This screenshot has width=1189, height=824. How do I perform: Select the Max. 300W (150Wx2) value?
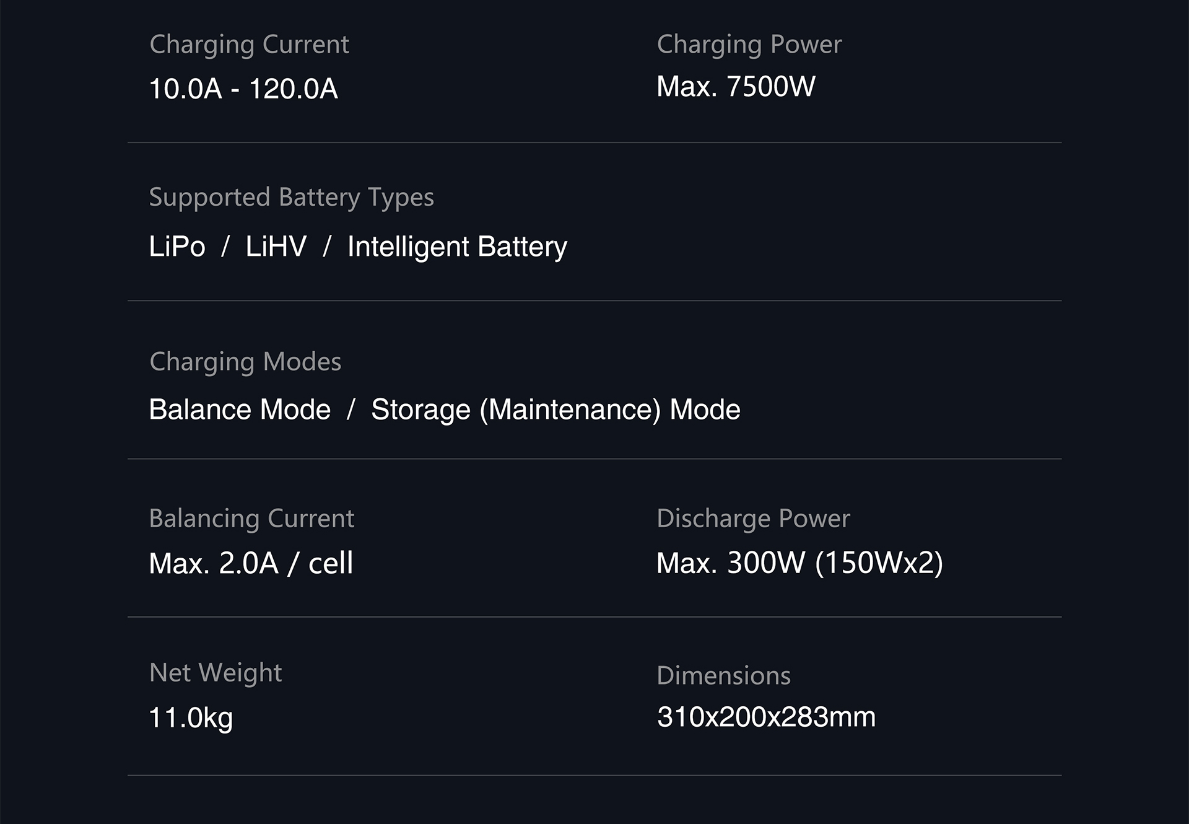tap(799, 563)
